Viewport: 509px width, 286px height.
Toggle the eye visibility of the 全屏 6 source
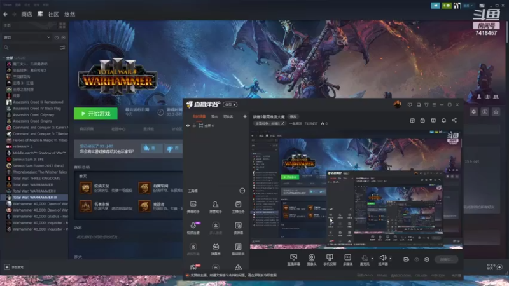(x=188, y=125)
